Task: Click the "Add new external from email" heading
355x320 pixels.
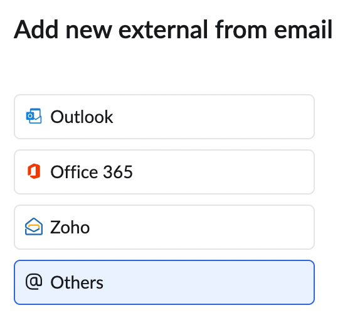Action: point(173,29)
